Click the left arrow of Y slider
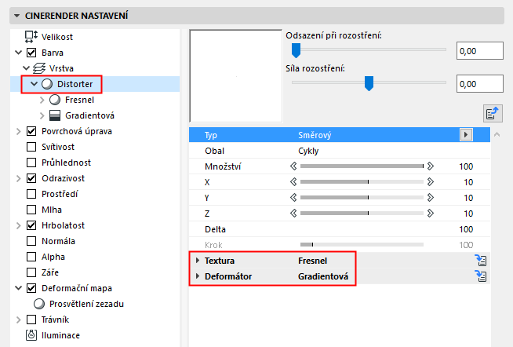 click(293, 198)
